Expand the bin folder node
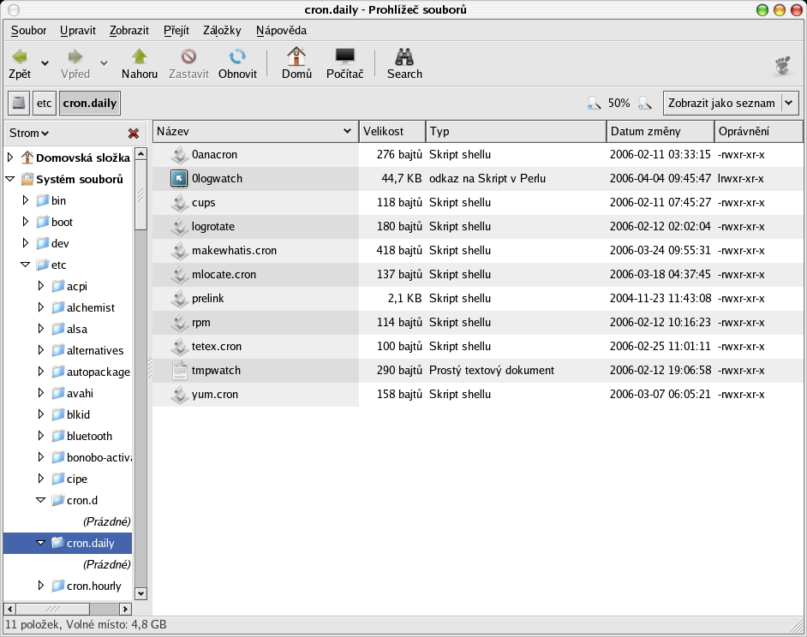 click(26, 200)
